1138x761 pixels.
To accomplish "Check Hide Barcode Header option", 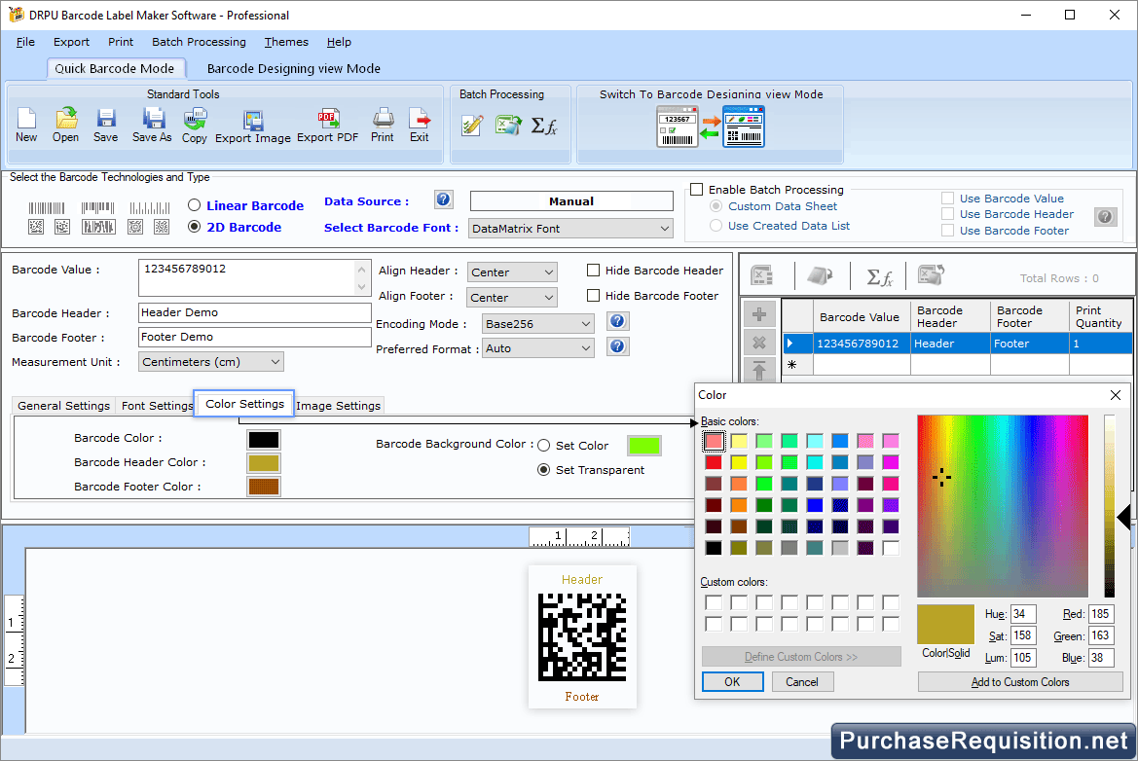I will coord(594,271).
